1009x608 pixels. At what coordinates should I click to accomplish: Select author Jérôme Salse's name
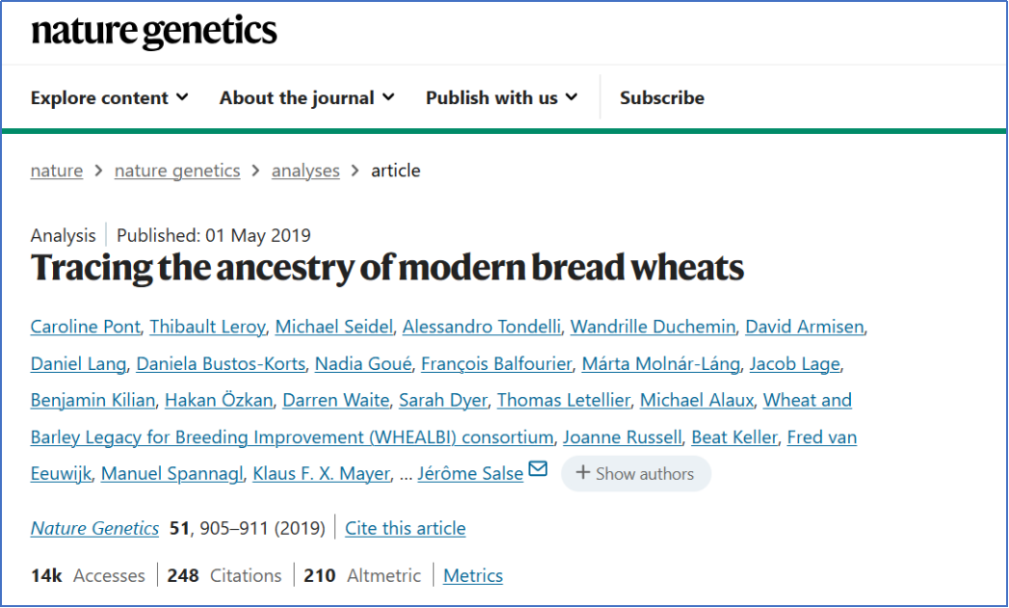pyautogui.click(x=470, y=473)
